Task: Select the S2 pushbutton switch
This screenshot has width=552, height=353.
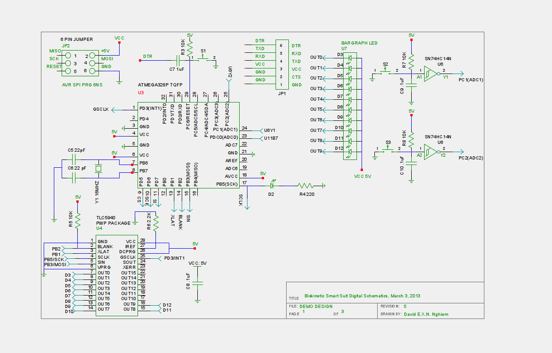Action: pos(385,71)
